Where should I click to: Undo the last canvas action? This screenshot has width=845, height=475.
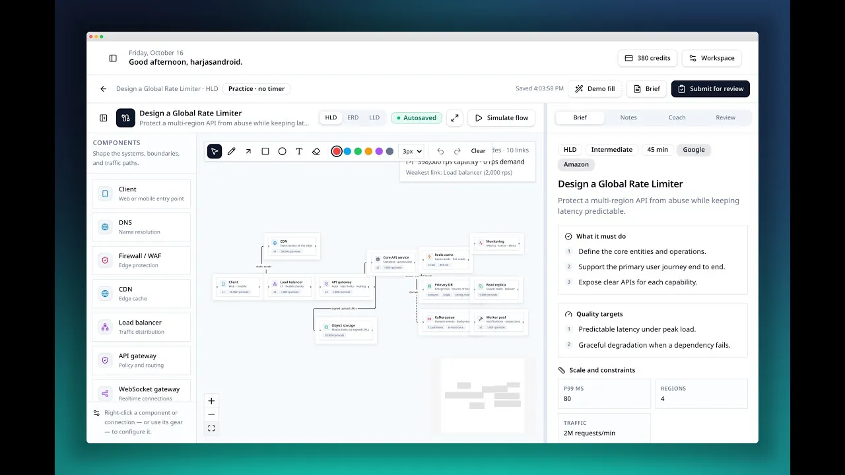[x=440, y=151]
